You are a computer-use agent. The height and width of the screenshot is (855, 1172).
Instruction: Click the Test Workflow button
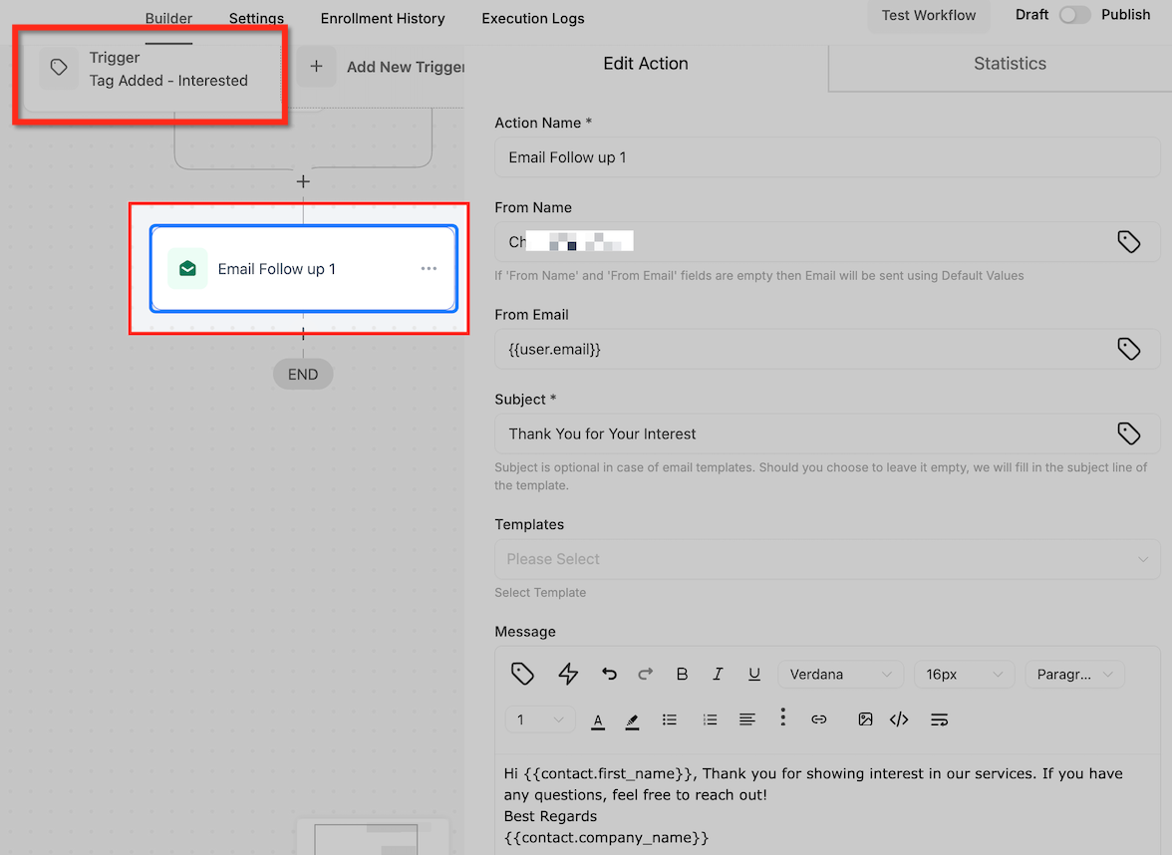(929, 16)
